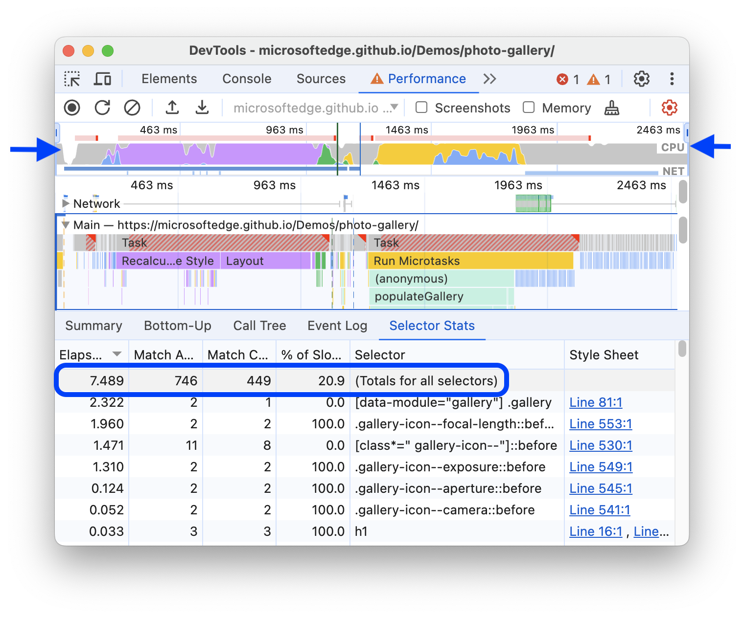Load a saved performance profile
Screen dimensions: 744x618
coord(172,108)
